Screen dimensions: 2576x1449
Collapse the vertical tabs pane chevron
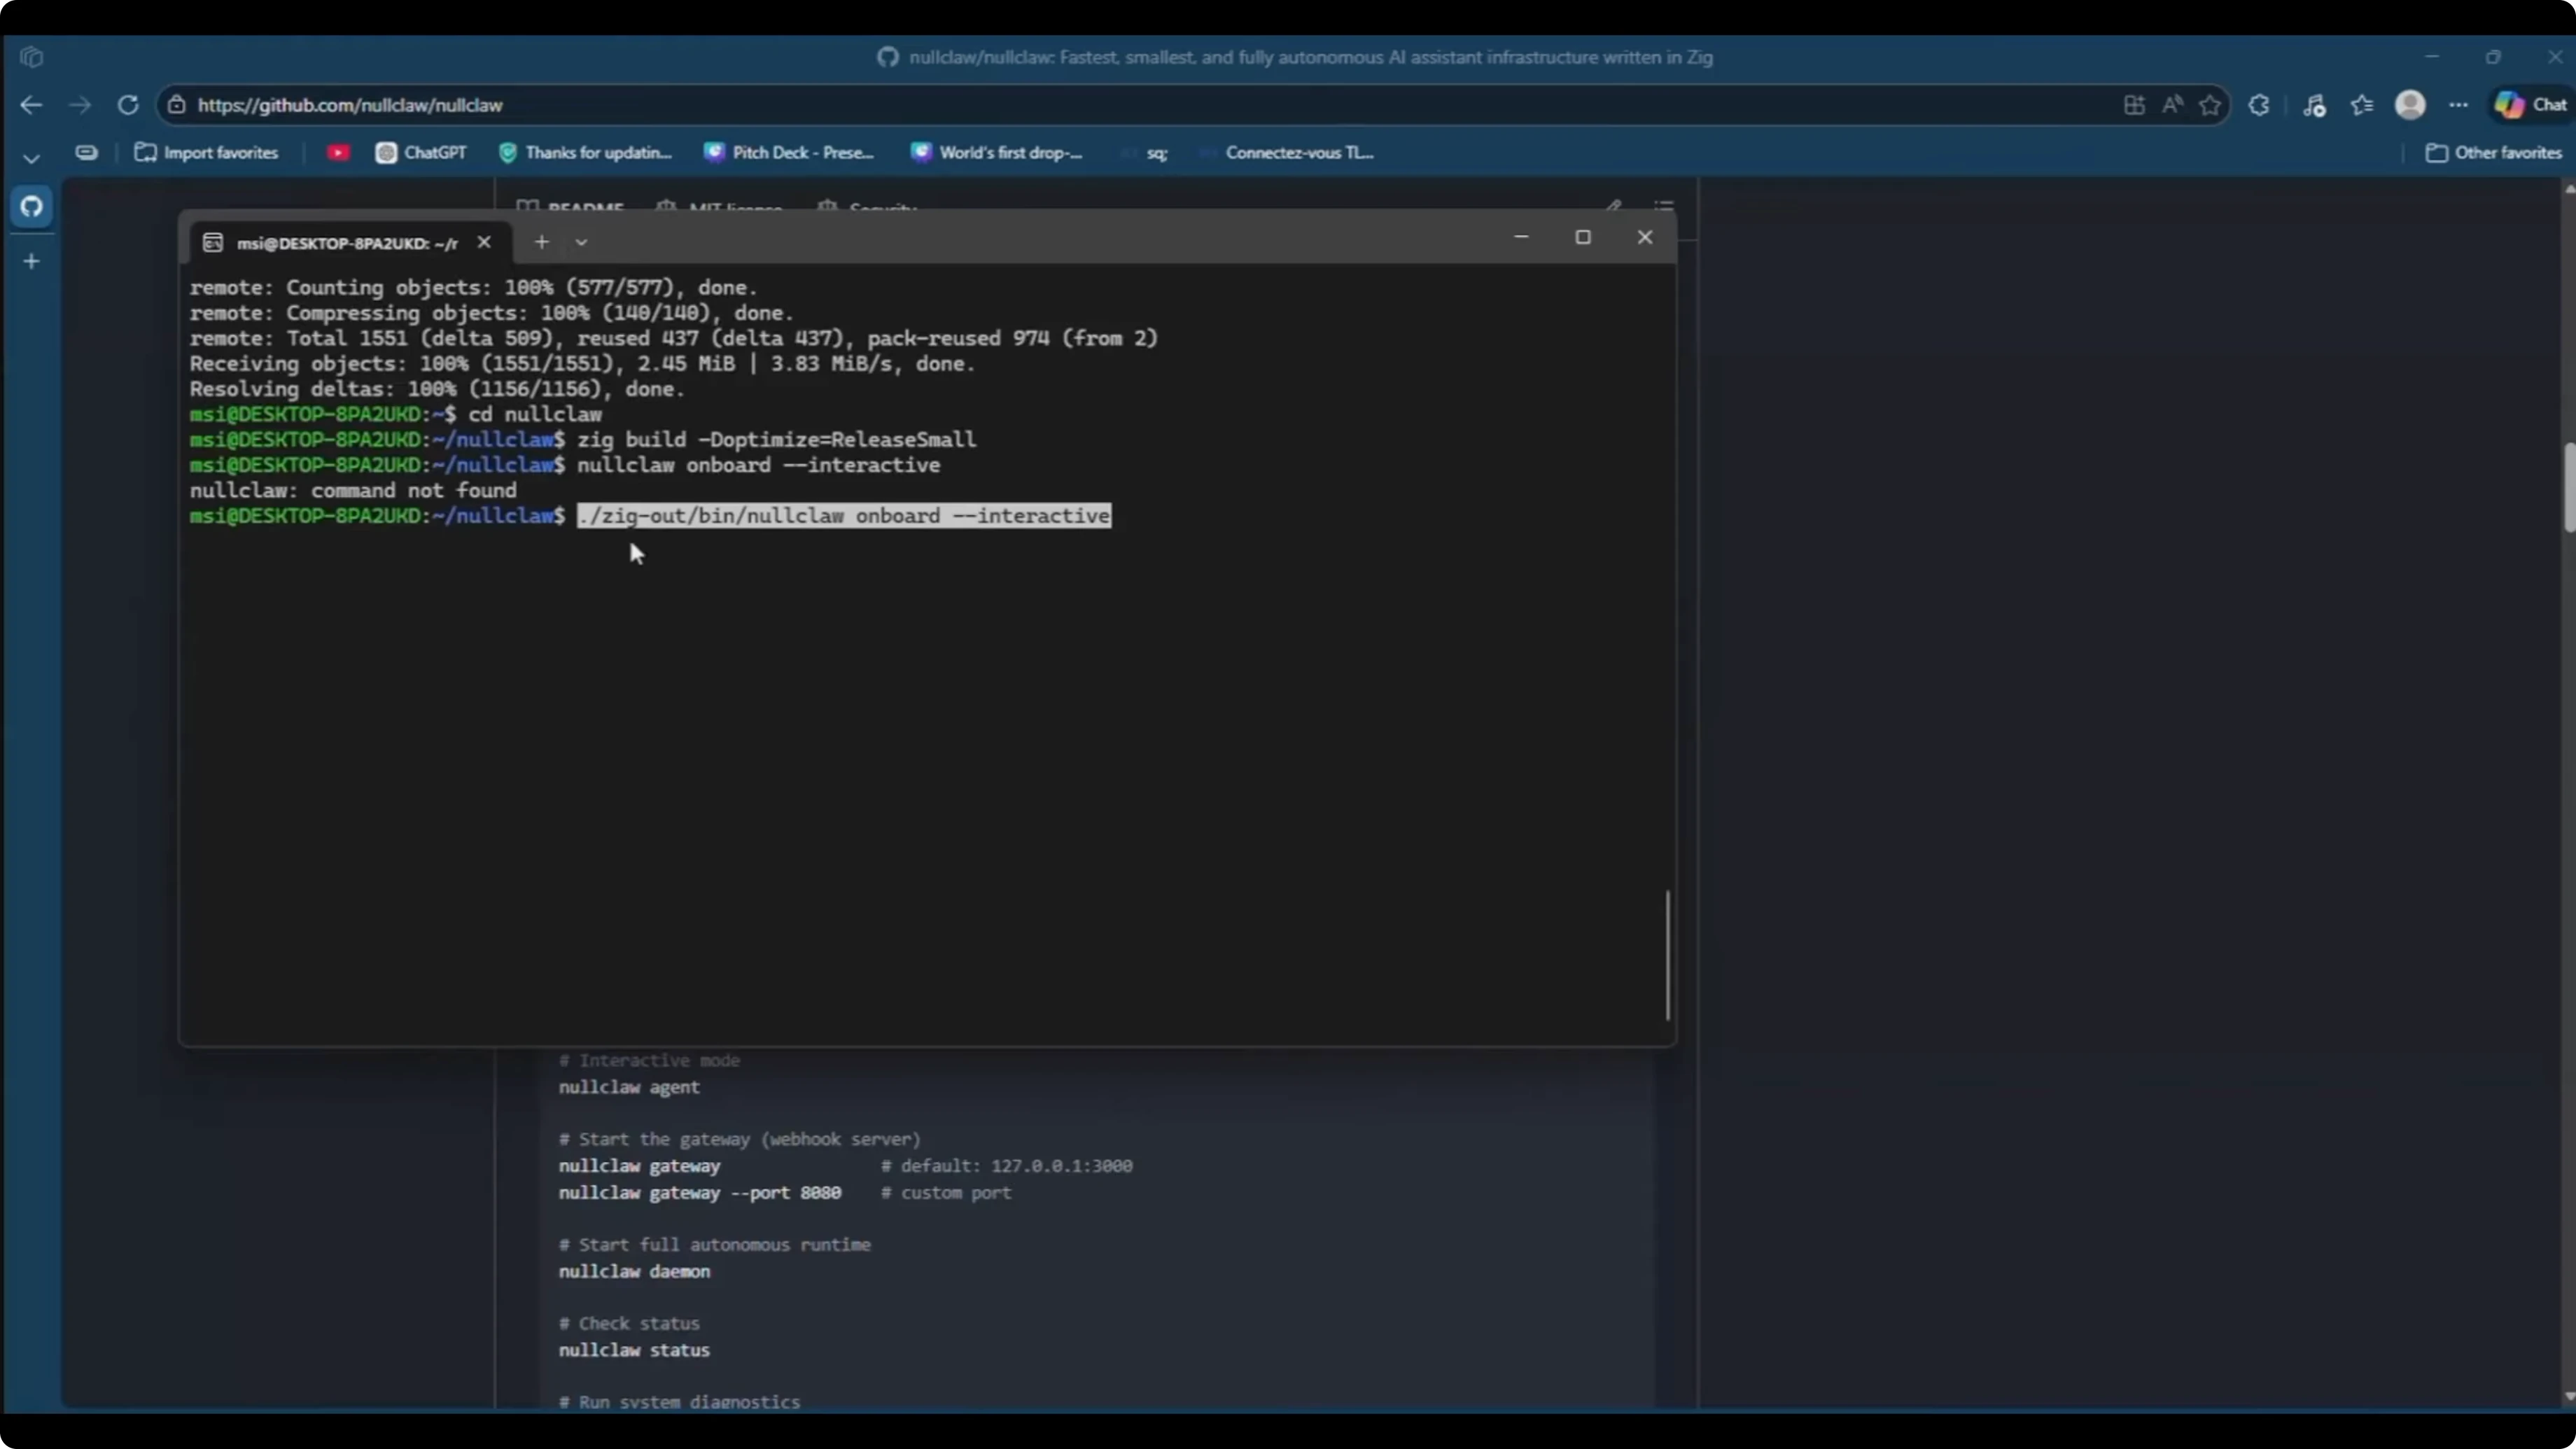click(31, 157)
